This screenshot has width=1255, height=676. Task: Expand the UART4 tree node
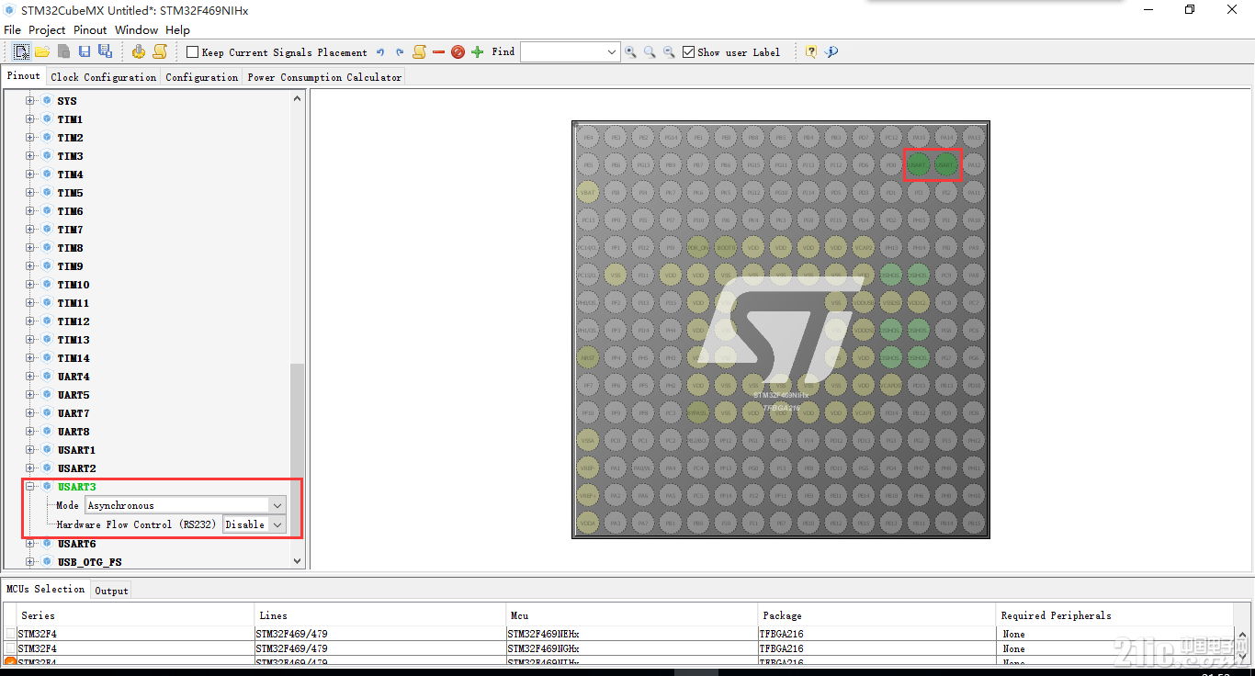point(30,377)
